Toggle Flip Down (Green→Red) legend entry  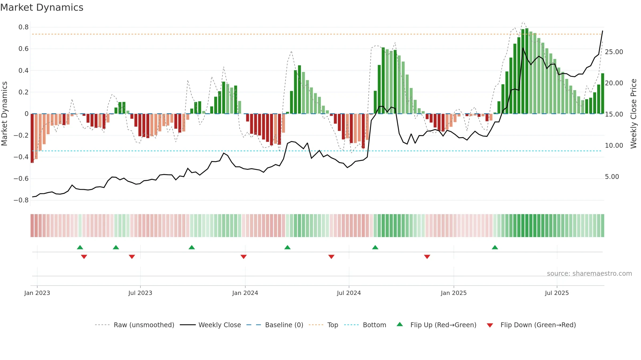coord(531,325)
